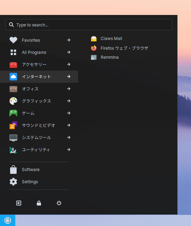Click the heart Favorites icon
The width and height of the screenshot is (191, 226).
(14, 40)
